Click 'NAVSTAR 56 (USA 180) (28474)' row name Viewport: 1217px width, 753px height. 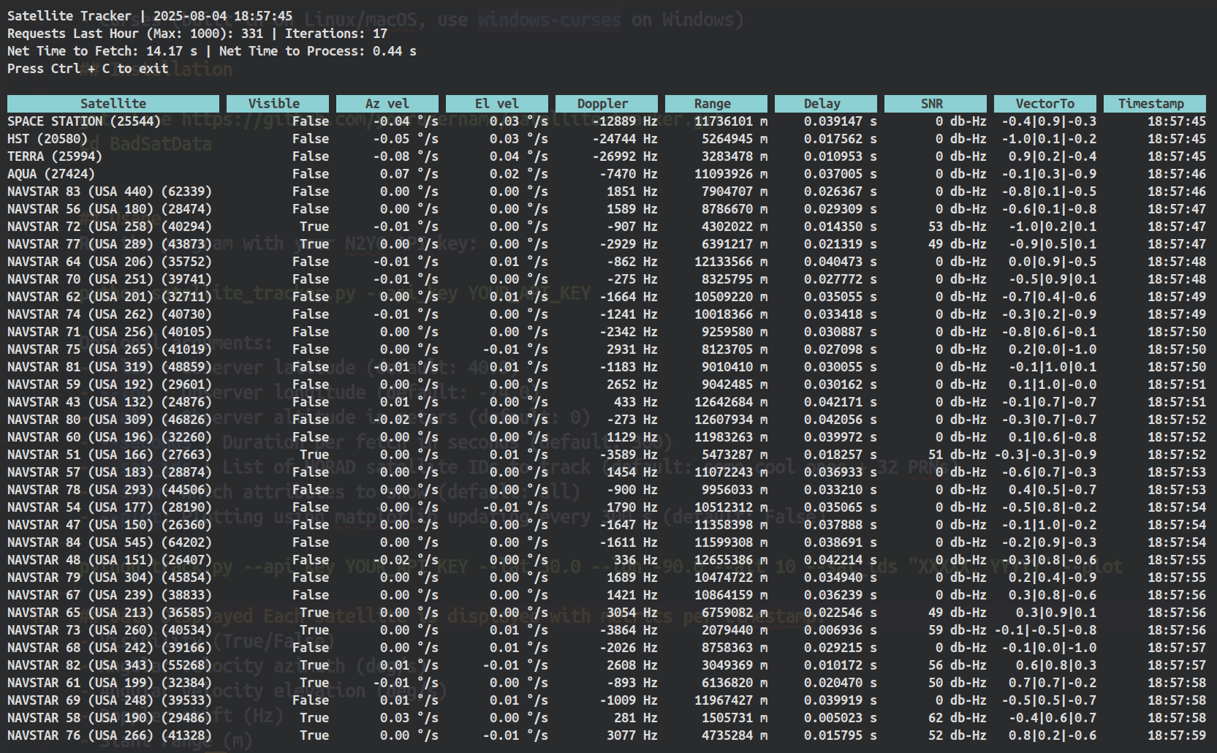(110, 209)
